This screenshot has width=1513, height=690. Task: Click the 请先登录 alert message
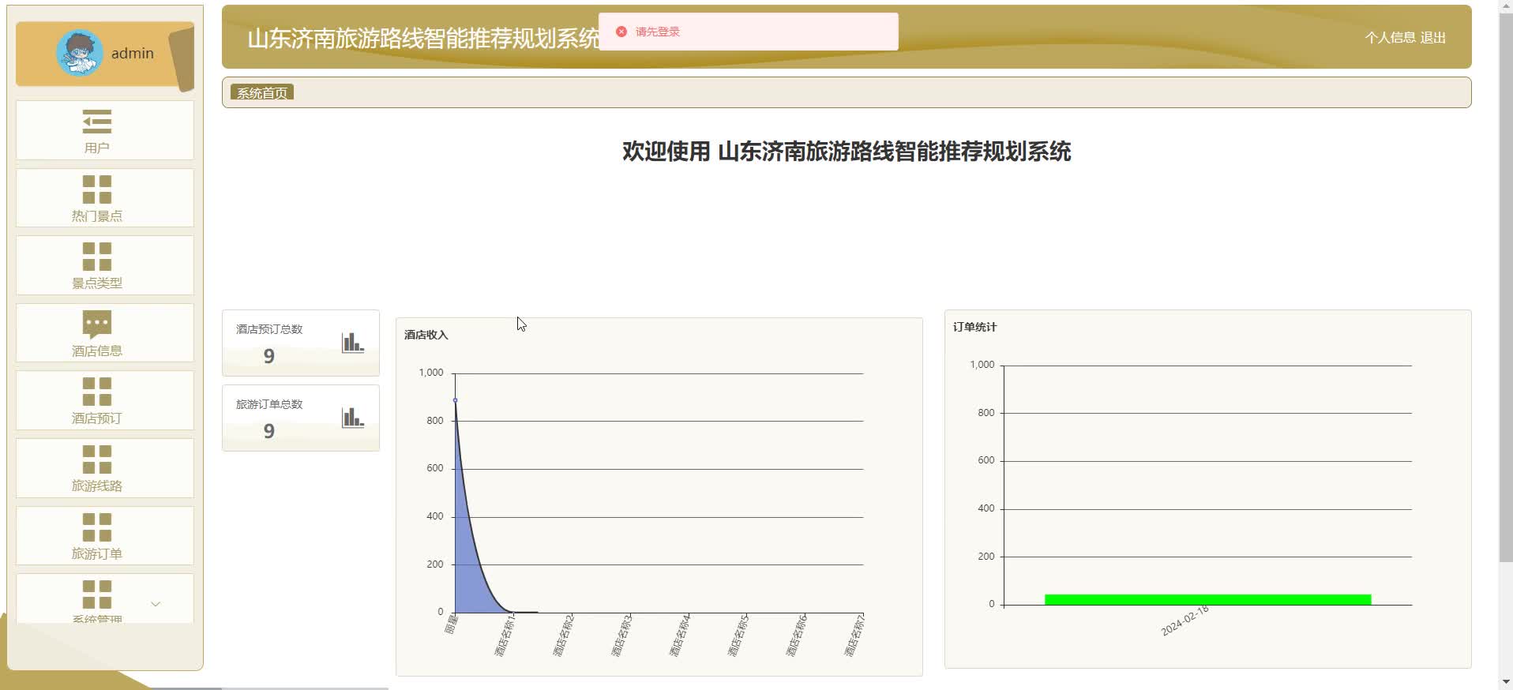[x=658, y=32]
